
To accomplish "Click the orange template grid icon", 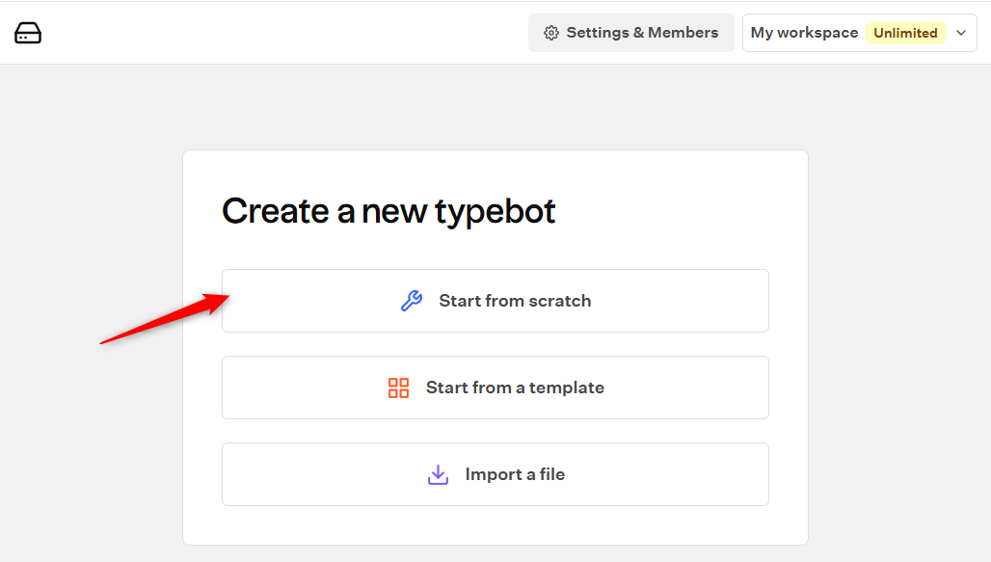I will pyautogui.click(x=398, y=388).
